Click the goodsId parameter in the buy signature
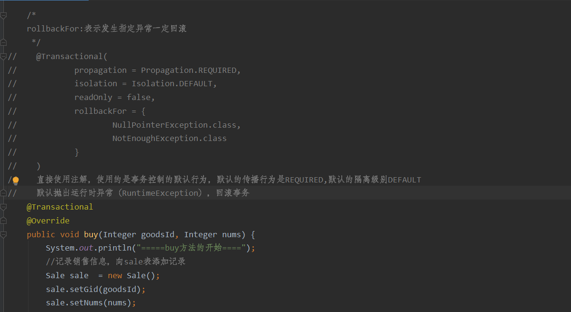The width and height of the screenshot is (571, 312). pyautogui.click(x=158, y=235)
